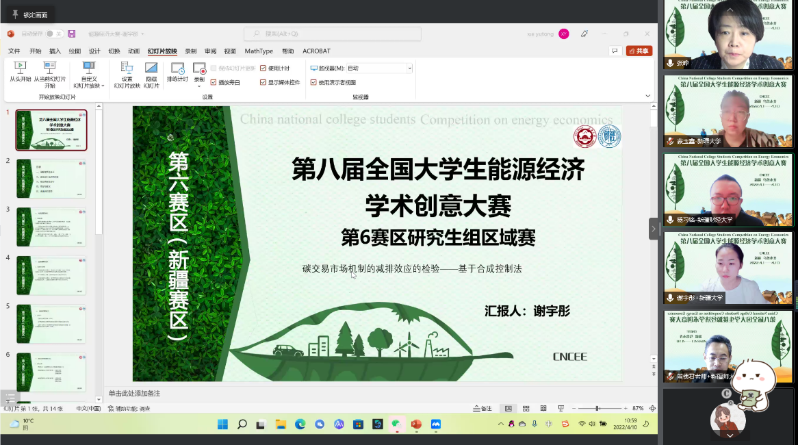The width and height of the screenshot is (798, 445).
Task: Toggle Keep Slides Updated (保持幻灯片更新) checkbox
Action: [x=214, y=68]
